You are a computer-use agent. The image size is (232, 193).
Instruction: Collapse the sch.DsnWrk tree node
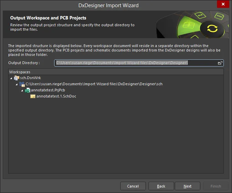[x=11, y=78]
